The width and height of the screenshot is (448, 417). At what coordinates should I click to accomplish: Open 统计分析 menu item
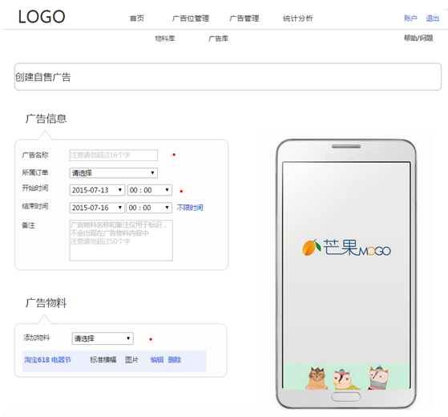(x=297, y=18)
